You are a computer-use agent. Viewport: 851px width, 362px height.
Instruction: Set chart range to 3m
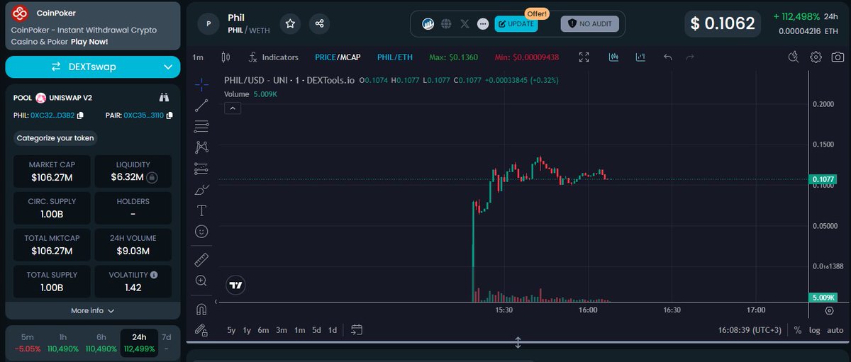[282, 330]
